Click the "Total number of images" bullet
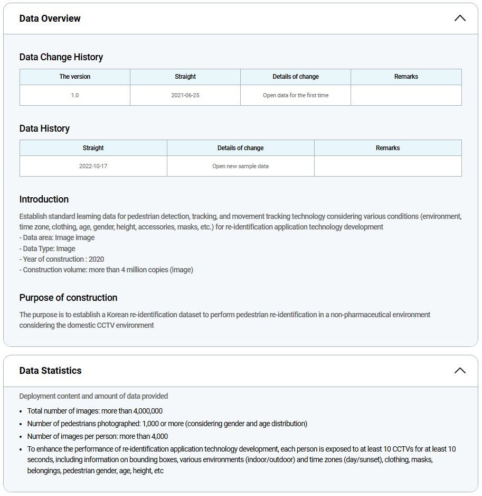482x496 pixels. pyautogui.click(x=95, y=411)
